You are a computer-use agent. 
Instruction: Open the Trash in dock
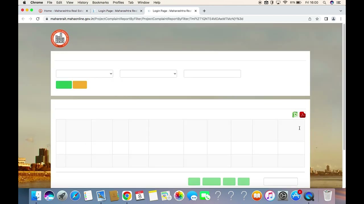coord(328,196)
